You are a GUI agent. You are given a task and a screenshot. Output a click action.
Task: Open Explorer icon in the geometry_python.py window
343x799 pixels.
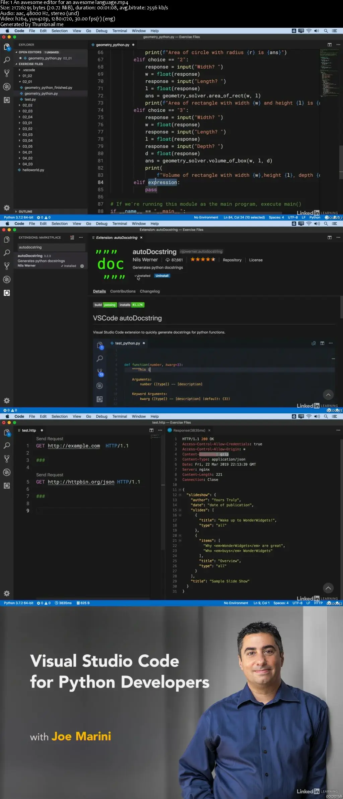(x=7, y=47)
